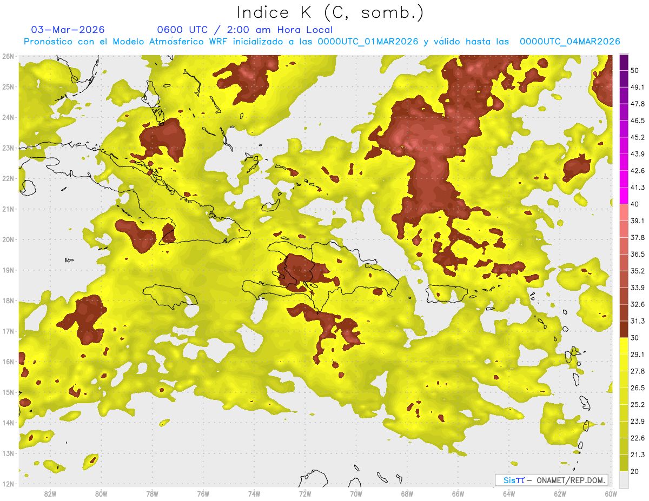This screenshot has height=501, width=649.
Task: Click the longitude label "68W"
Action: pyautogui.click(x=407, y=493)
